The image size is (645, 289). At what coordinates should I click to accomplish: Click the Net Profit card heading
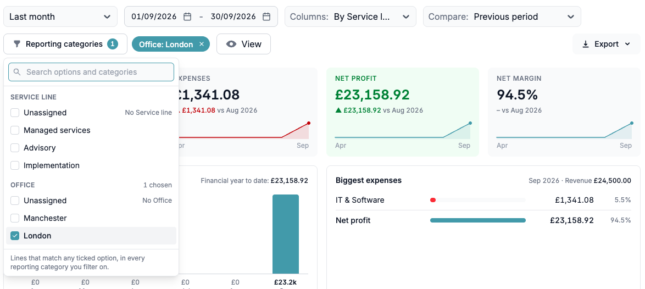(356, 78)
